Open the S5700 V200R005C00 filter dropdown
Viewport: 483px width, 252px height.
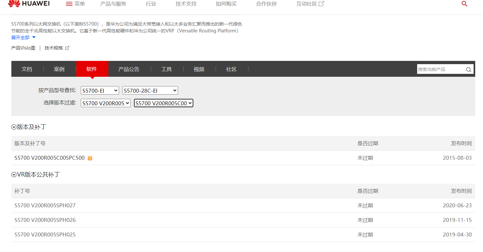coord(163,103)
